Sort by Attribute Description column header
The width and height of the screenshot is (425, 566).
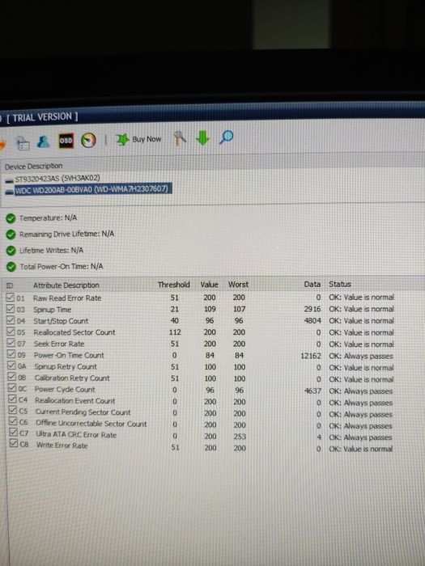pyautogui.click(x=66, y=285)
